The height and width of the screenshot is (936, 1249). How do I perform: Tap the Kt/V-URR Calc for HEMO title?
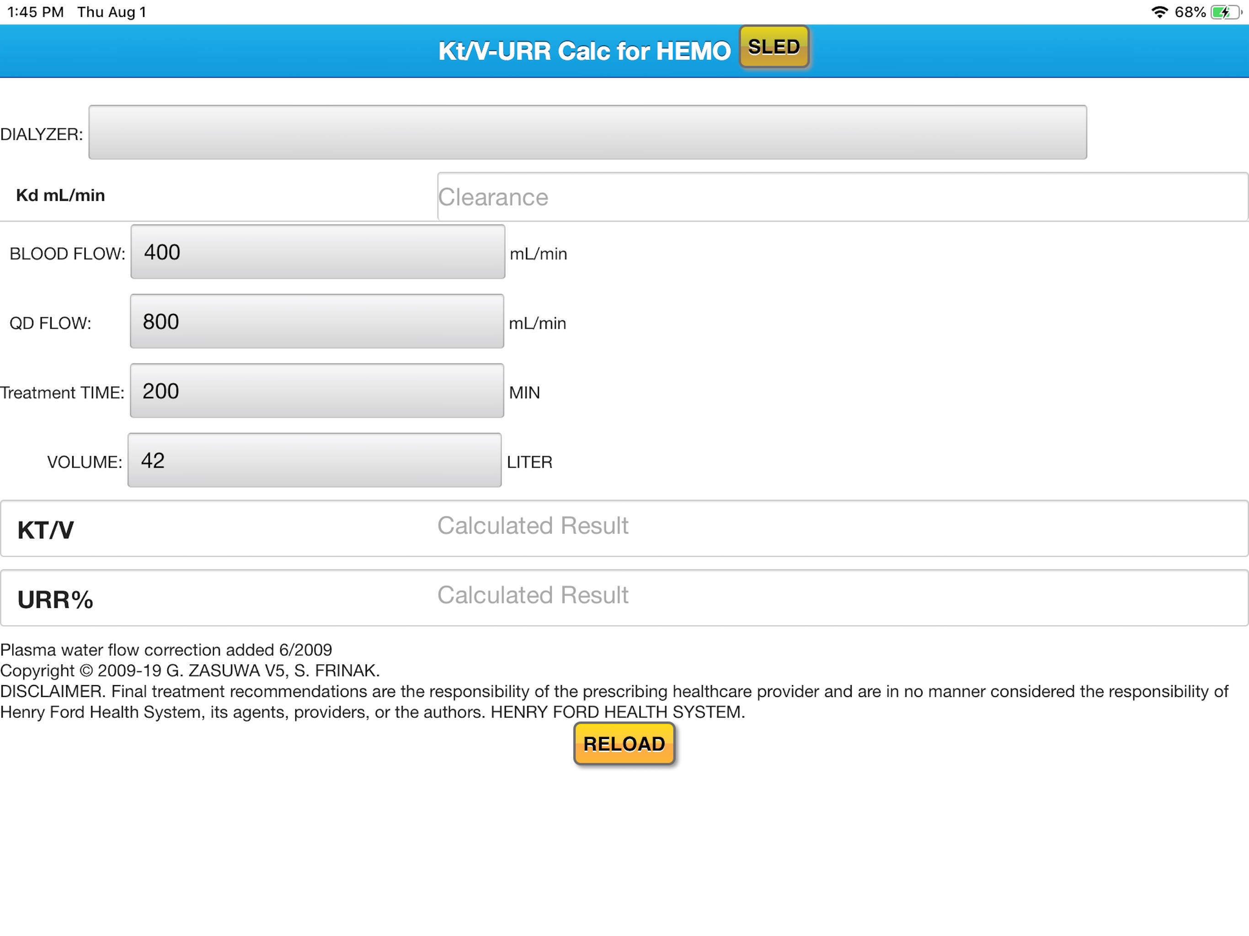tap(584, 51)
